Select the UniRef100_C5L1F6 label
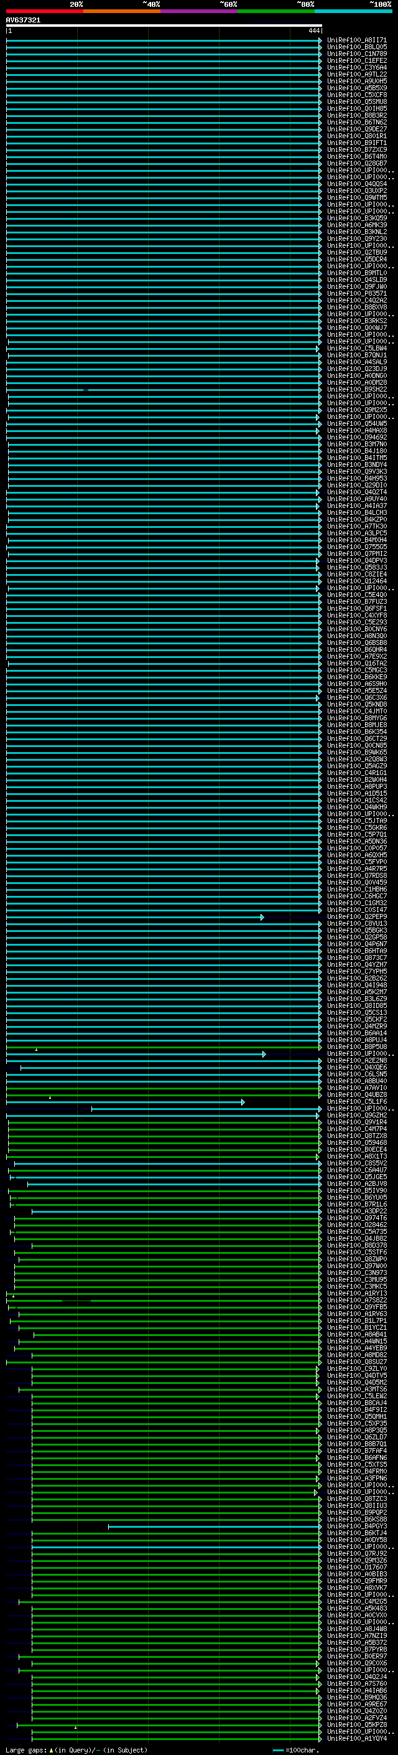 (x=357, y=1102)
